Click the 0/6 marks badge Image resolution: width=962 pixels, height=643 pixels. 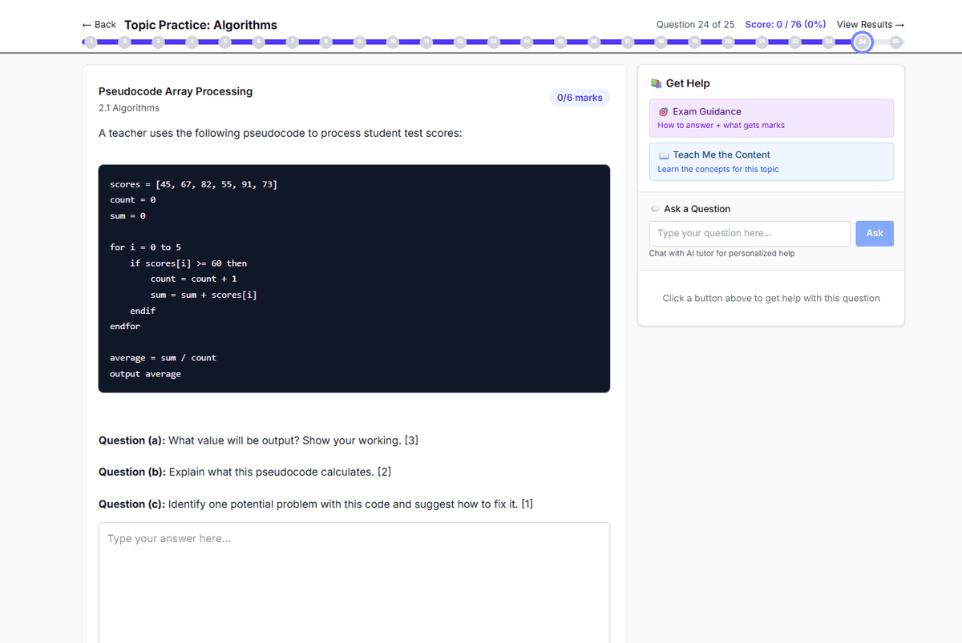click(579, 97)
